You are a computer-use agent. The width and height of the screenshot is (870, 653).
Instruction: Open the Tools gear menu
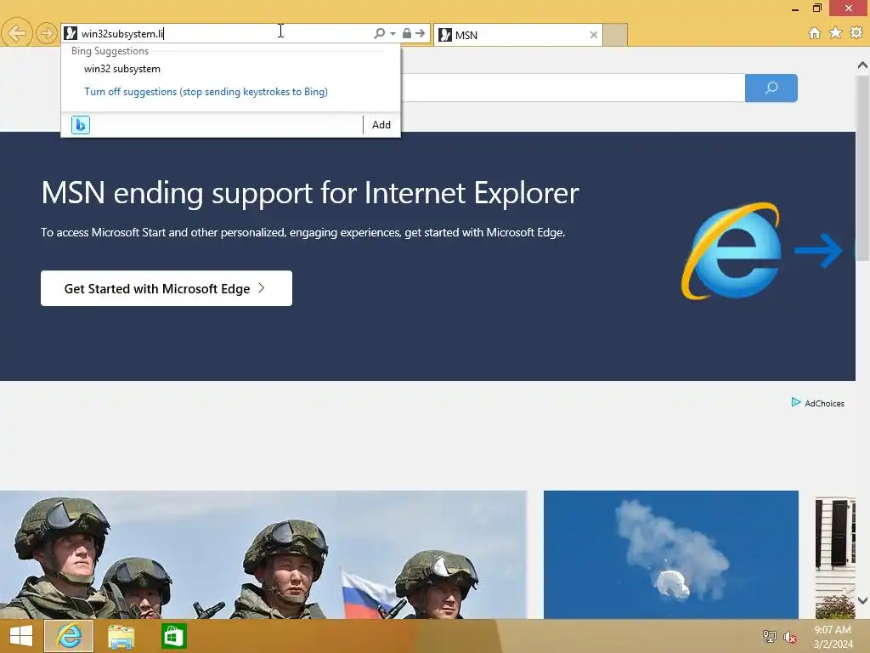856,33
